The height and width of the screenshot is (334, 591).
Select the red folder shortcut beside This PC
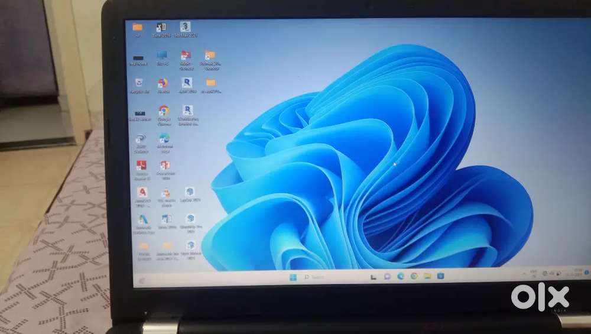186,60
